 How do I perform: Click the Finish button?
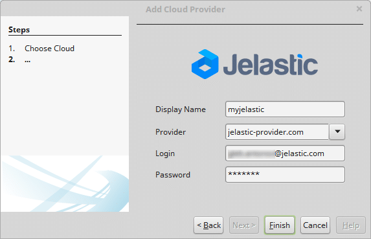point(280,225)
